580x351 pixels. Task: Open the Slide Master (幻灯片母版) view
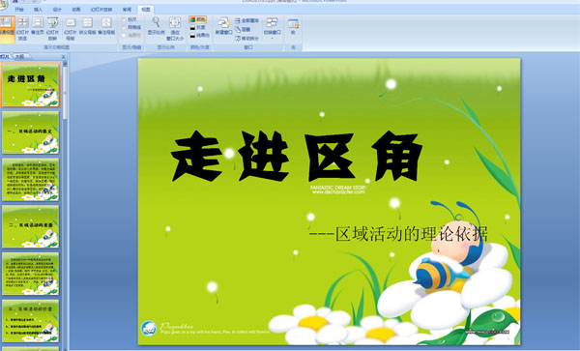point(71,29)
